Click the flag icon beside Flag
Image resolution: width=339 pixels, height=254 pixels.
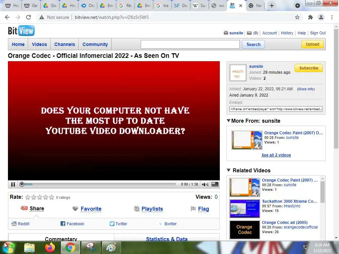(193, 209)
